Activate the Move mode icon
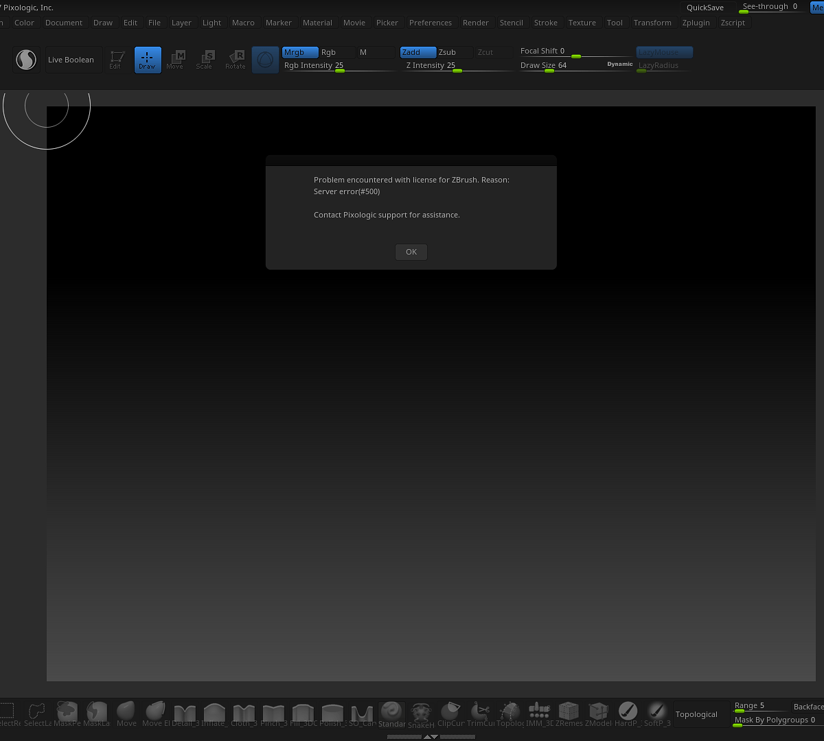The height and width of the screenshot is (741, 824). pyautogui.click(x=176, y=60)
